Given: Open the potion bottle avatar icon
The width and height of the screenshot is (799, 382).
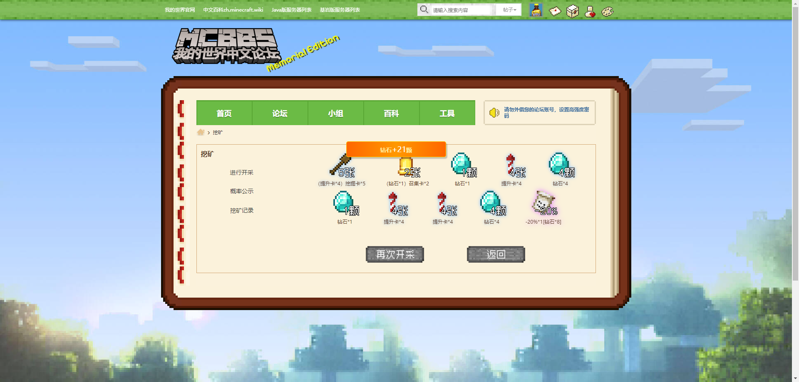Looking at the screenshot, I should (x=536, y=10).
